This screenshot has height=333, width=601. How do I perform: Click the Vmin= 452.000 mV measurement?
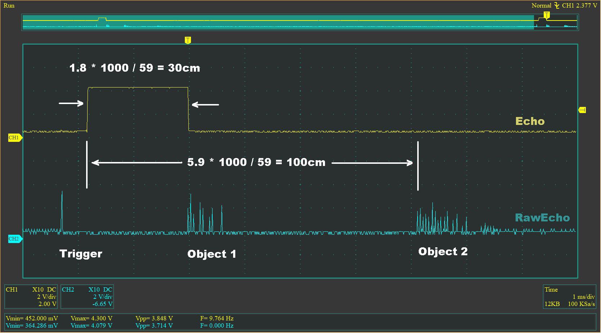32,318
